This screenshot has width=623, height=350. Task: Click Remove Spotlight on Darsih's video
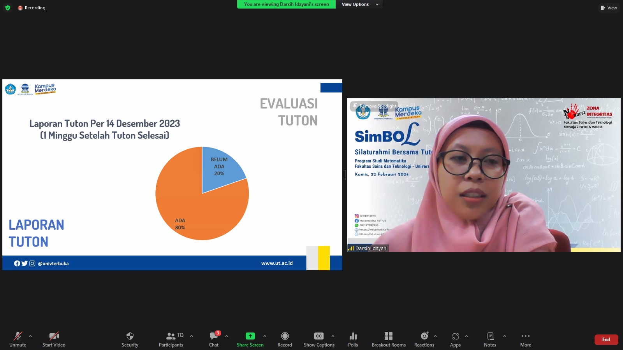click(374, 106)
